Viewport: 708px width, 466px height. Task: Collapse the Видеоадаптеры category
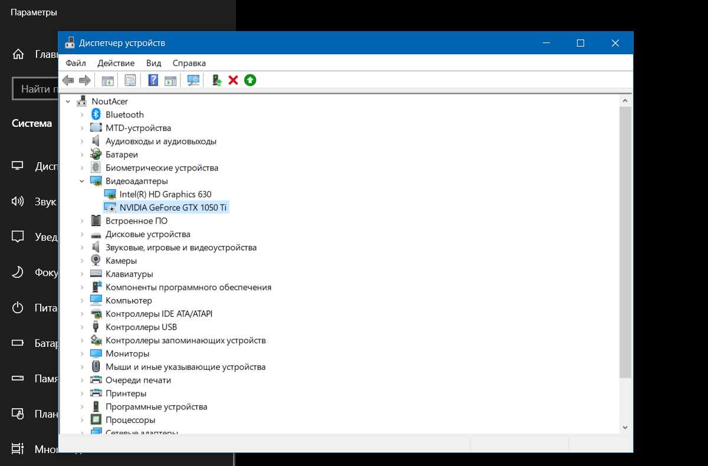82,181
